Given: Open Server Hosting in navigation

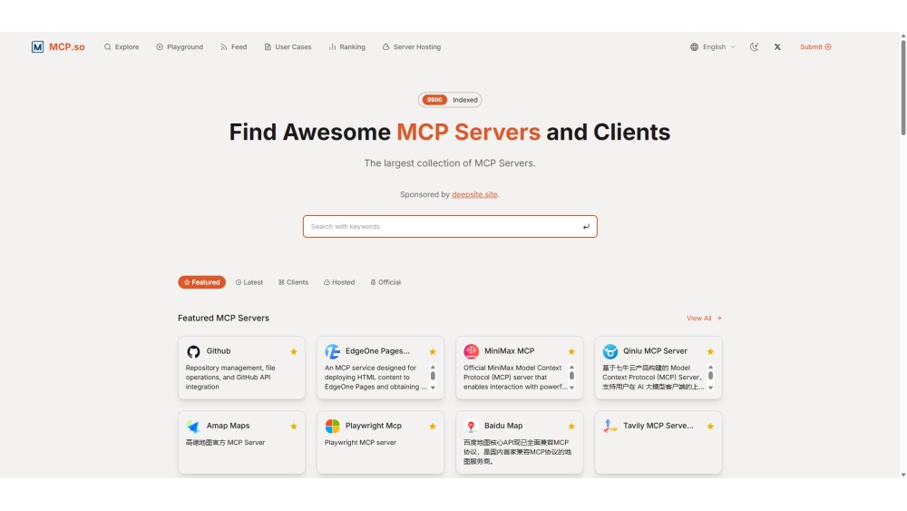Looking at the screenshot, I should coord(411,47).
